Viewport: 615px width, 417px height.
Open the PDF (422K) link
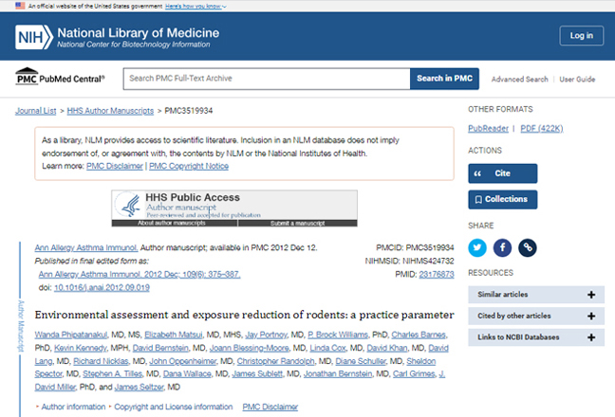(542, 129)
